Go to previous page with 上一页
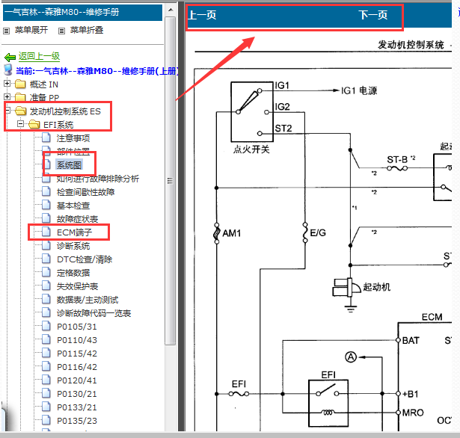The image size is (460, 438). tap(202, 15)
